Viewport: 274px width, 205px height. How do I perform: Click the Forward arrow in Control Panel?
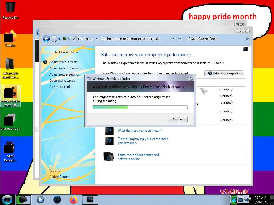point(54,39)
